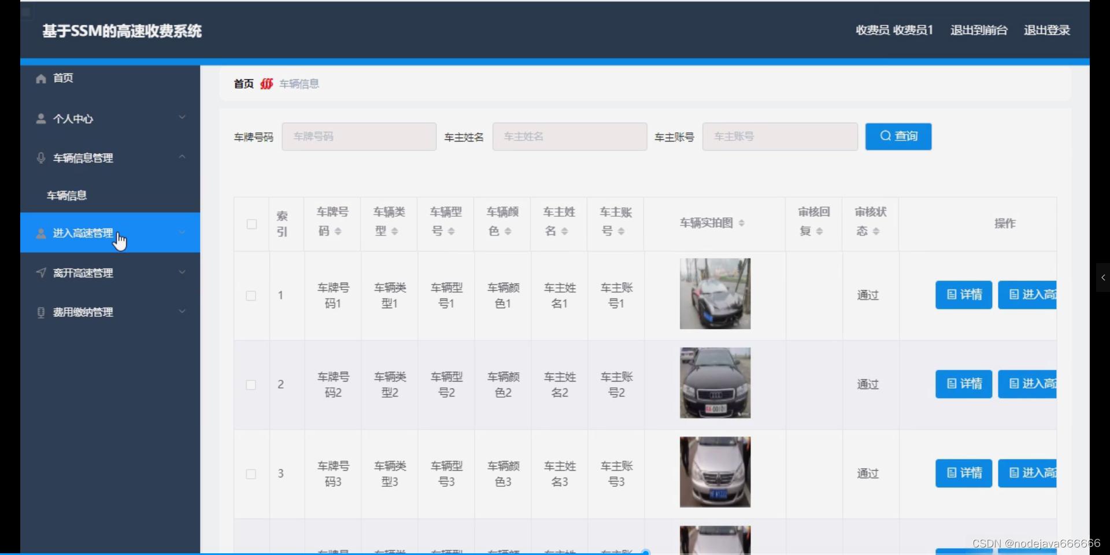Click 详情 button for row 1
The image size is (1110, 555).
click(x=964, y=295)
